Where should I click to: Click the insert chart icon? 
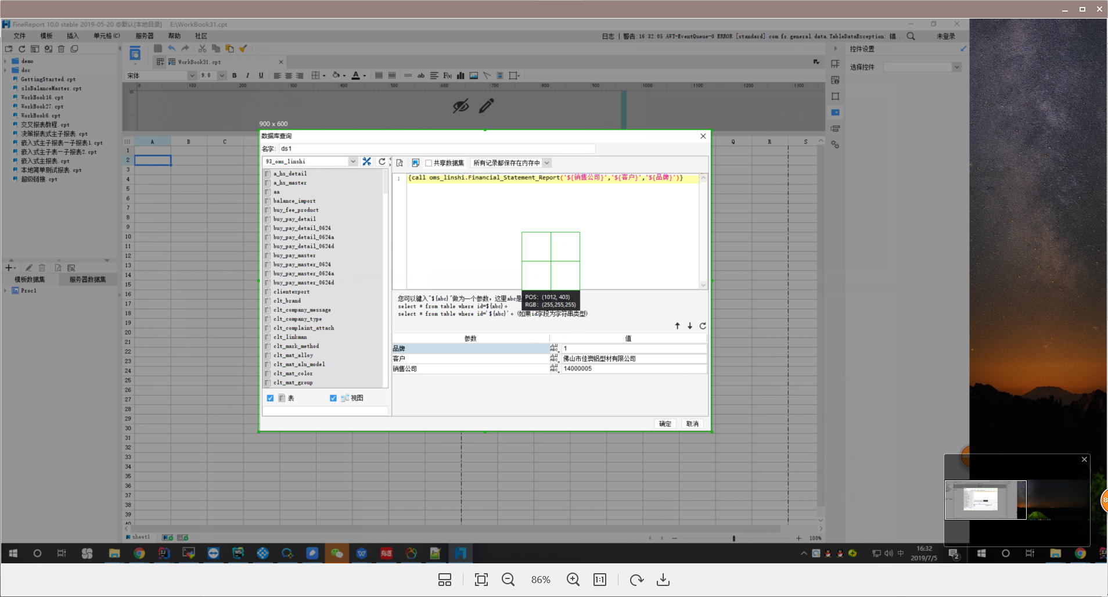pos(461,75)
